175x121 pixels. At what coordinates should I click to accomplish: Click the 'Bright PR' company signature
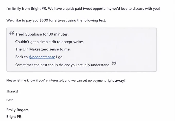click(14, 117)
